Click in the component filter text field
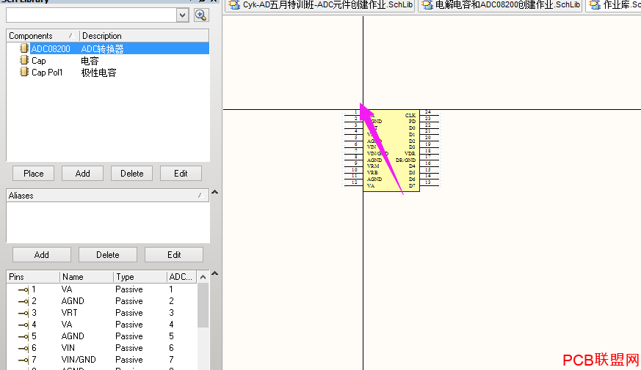The height and width of the screenshot is (370, 641). (x=92, y=15)
